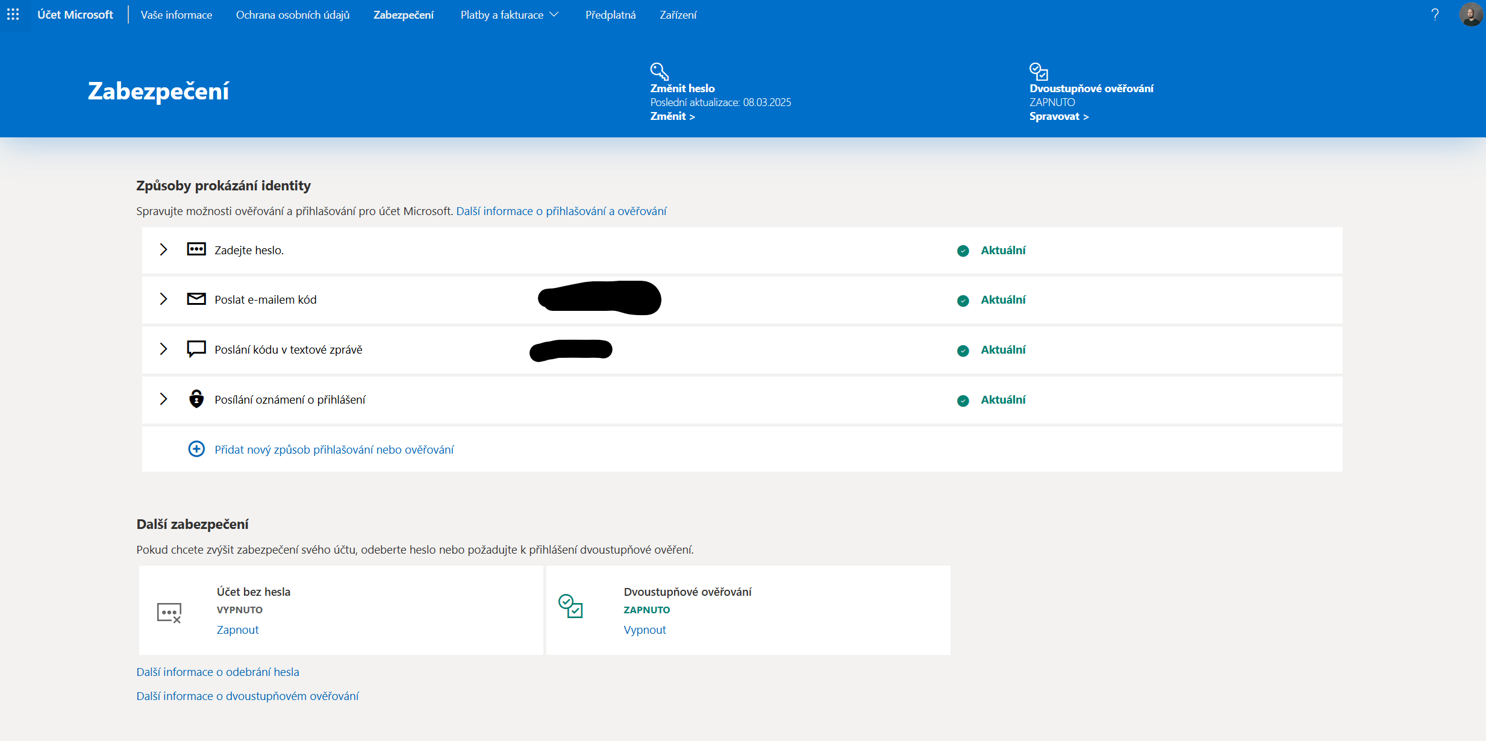1486x741 pixels.
Task: Click green checkmark in Zadejte heslo row
Action: point(963,251)
